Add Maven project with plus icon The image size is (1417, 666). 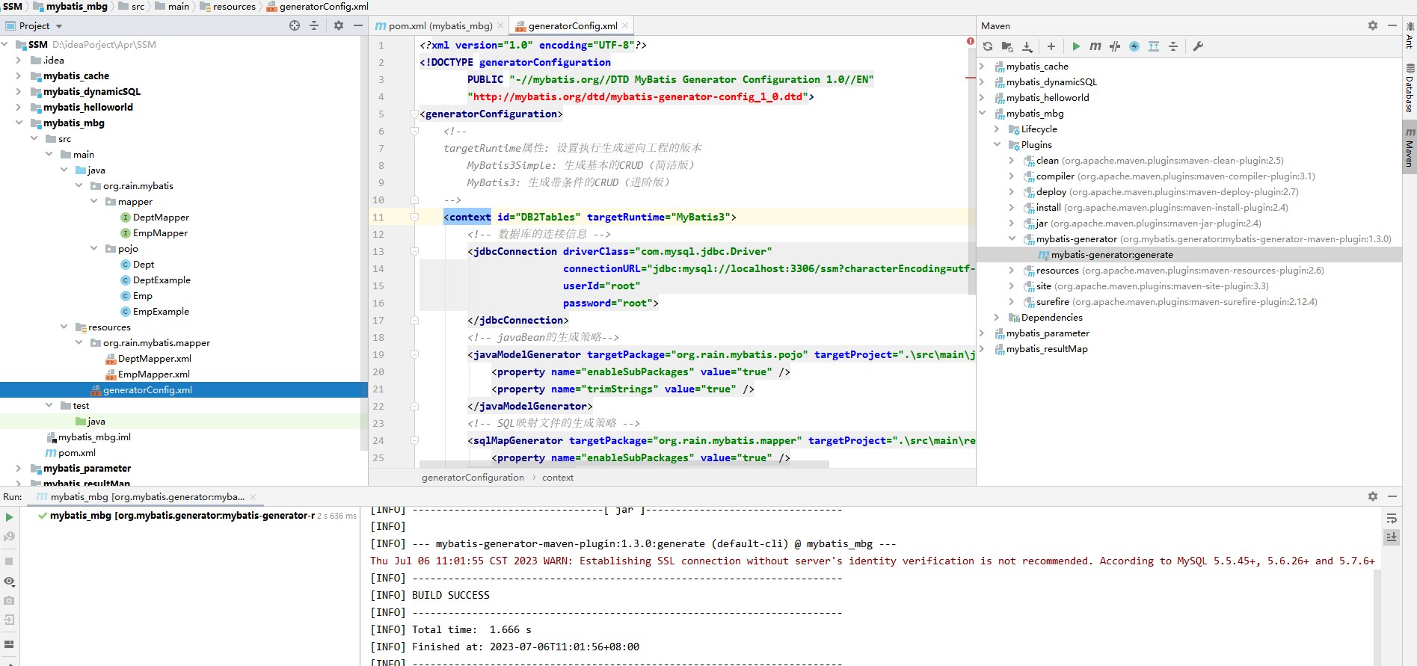(x=1051, y=46)
